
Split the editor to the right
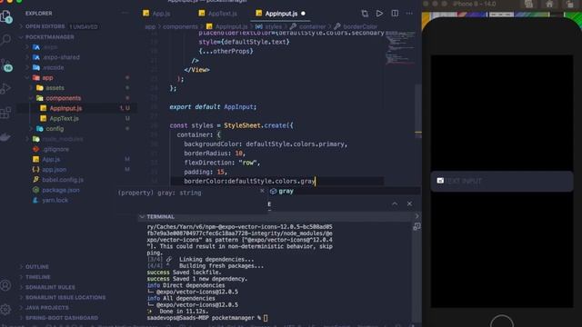[395, 14]
